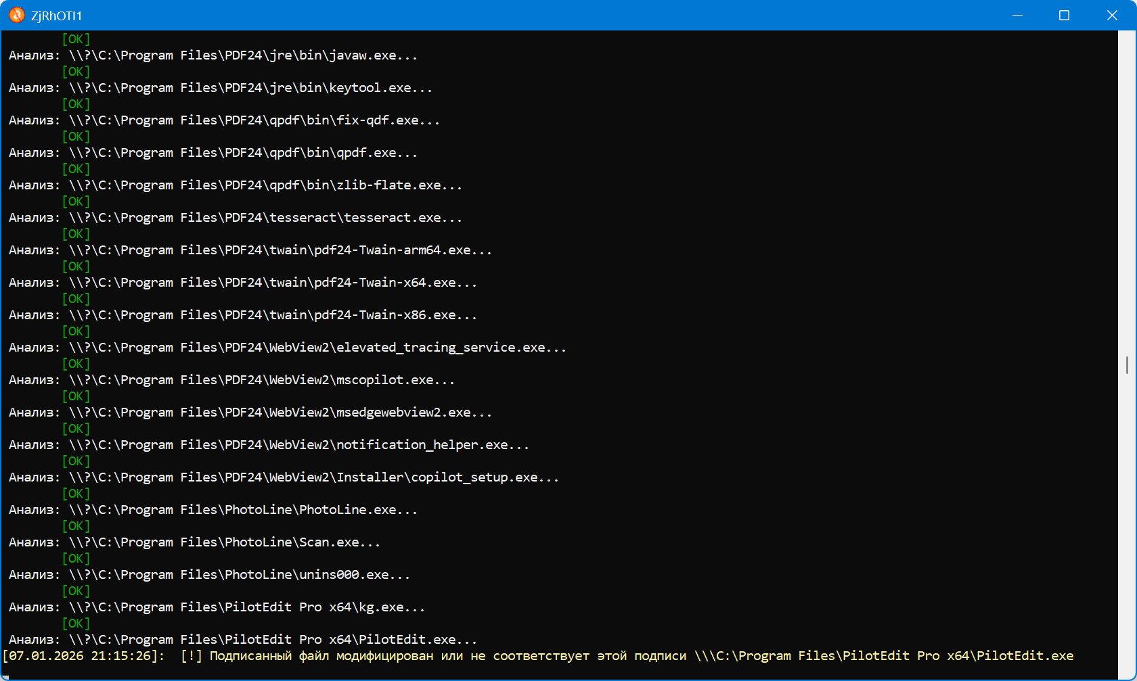The width and height of the screenshot is (1137, 681).
Task: Click the javaw.exe analysis line
Action: coord(213,55)
